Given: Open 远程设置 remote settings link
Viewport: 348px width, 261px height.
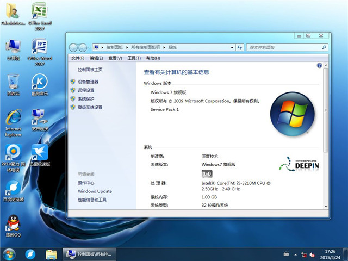Looking at the screenshot, I should click(86, 90).
